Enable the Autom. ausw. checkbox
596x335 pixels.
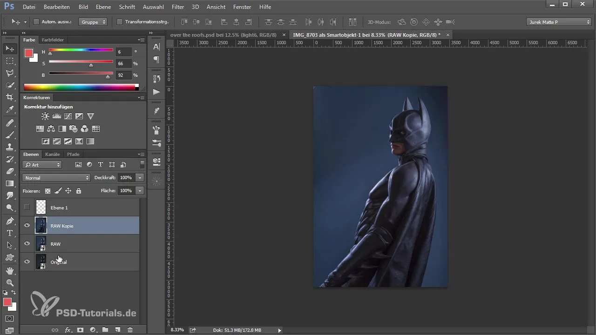pyautogui.click(x=36, y=22)
